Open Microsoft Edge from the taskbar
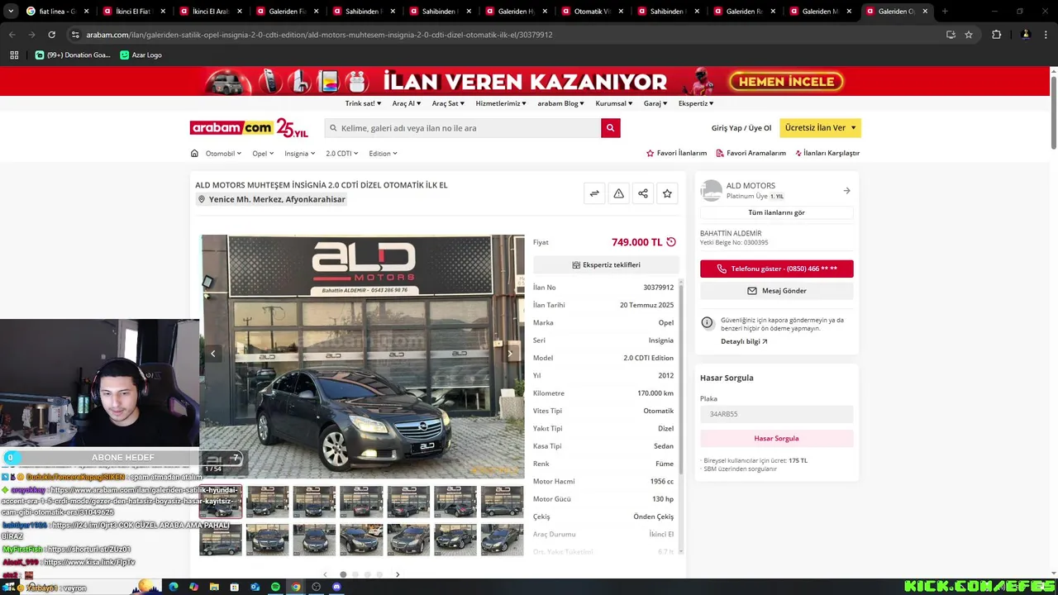The width and height of the screenshot is (1058, 595). 173,587
